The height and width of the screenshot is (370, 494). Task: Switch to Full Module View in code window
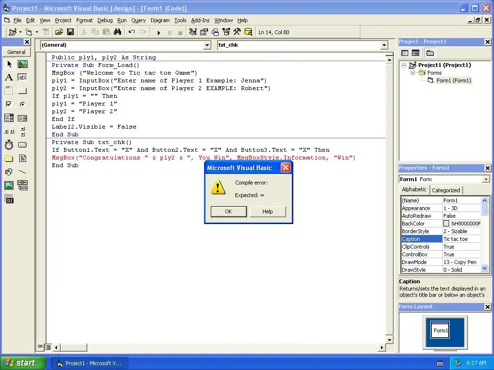[x=48, y=347]
